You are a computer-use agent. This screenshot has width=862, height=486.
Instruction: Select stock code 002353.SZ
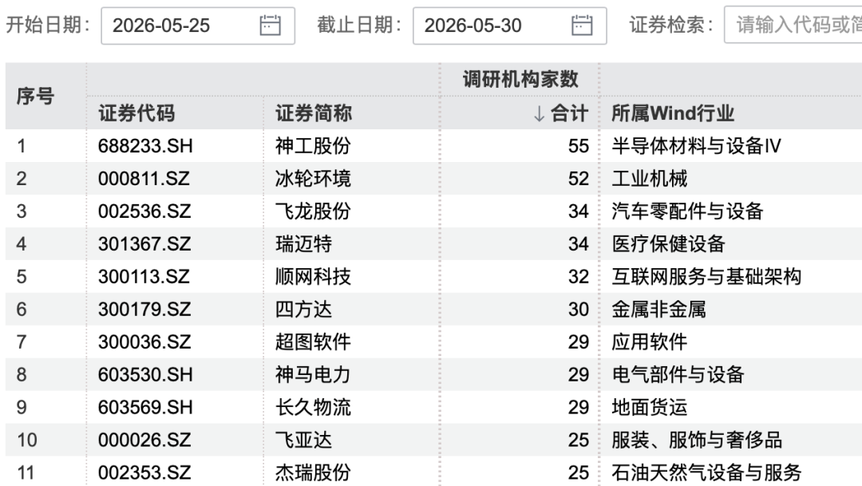pos(144,472)
